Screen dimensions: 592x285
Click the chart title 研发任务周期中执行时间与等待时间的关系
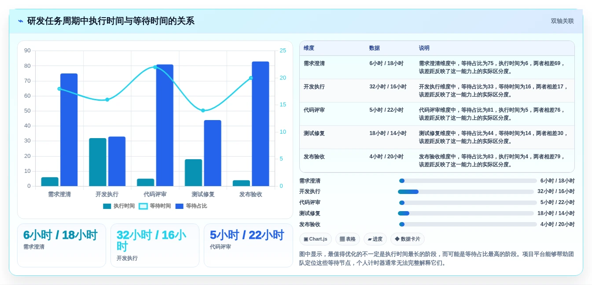(111, 21)
